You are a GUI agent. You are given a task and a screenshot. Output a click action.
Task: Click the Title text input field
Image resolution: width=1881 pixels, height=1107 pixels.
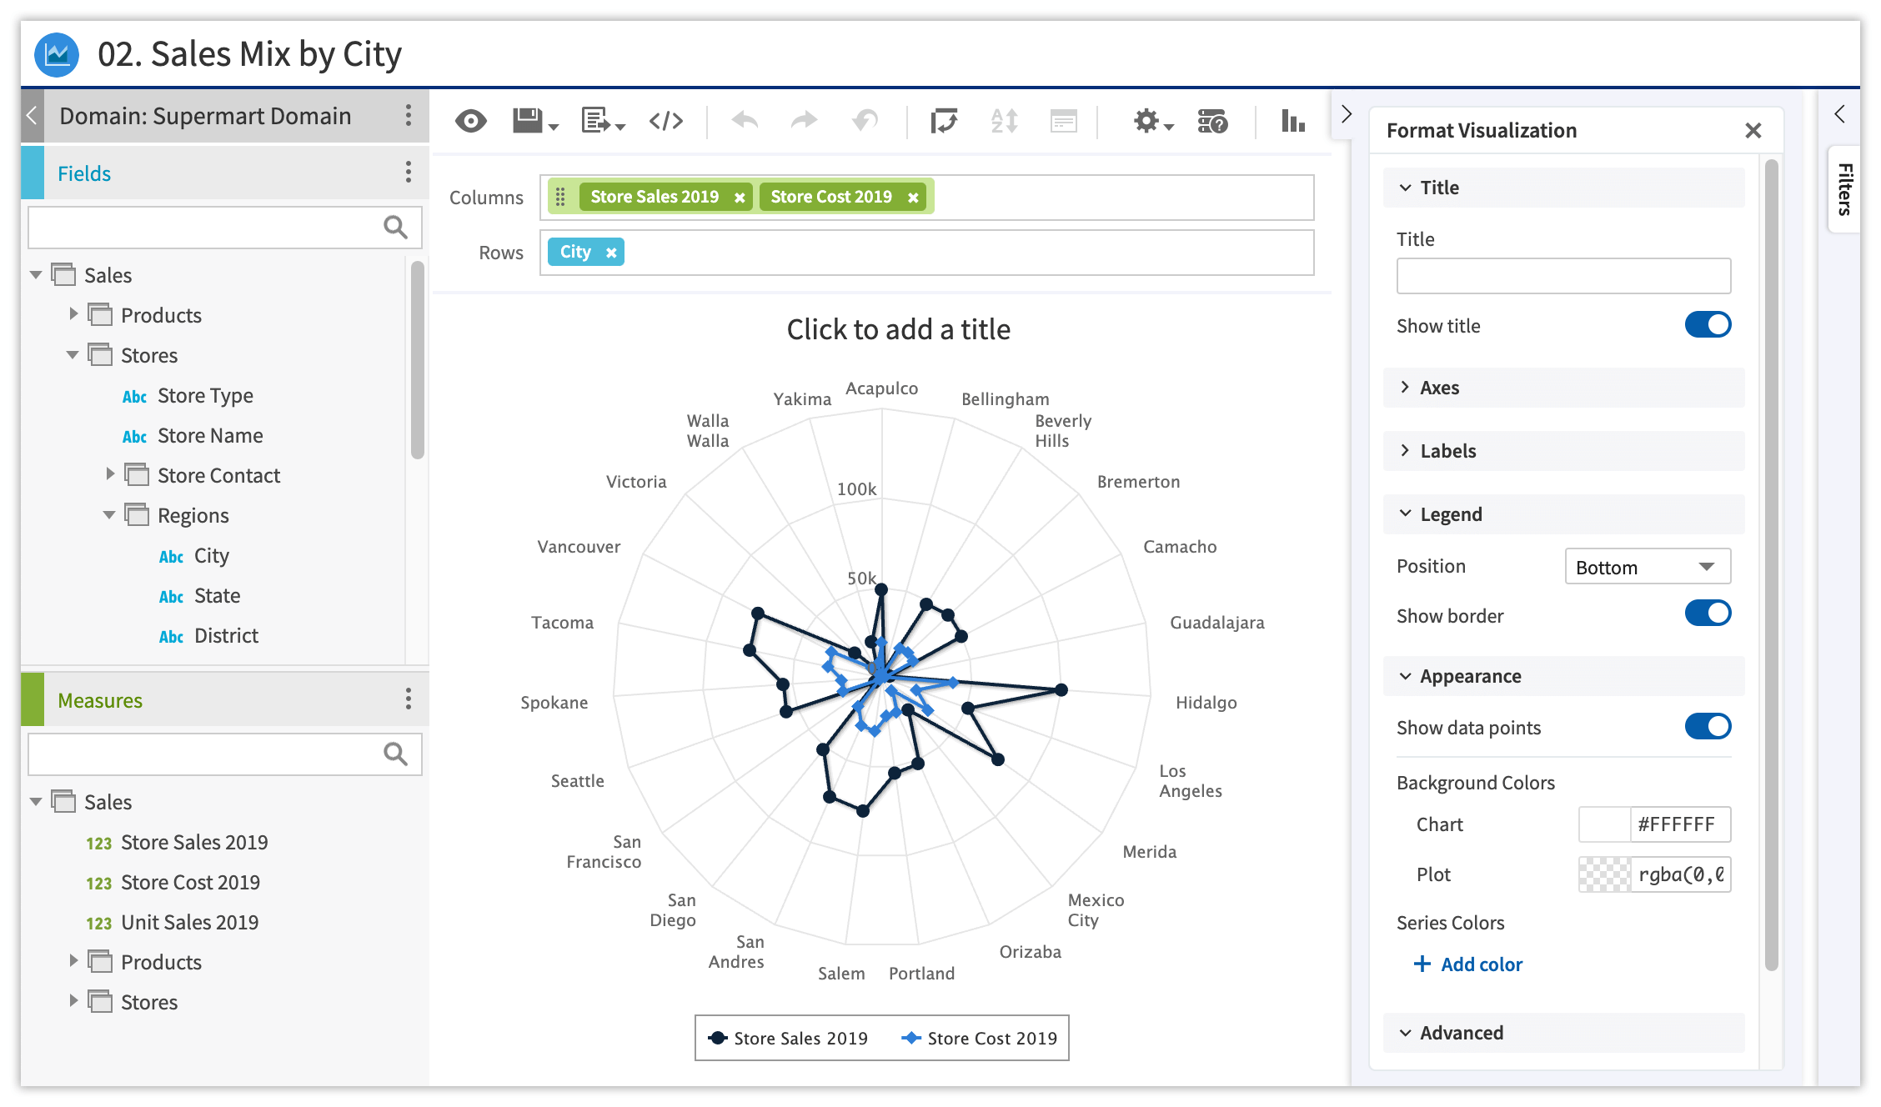[1563, 276]
